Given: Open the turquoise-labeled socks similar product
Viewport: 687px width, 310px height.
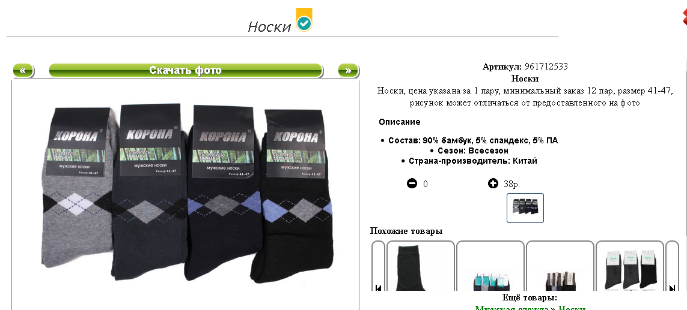Looking at the screenshot, I should [x=490, y=266].
